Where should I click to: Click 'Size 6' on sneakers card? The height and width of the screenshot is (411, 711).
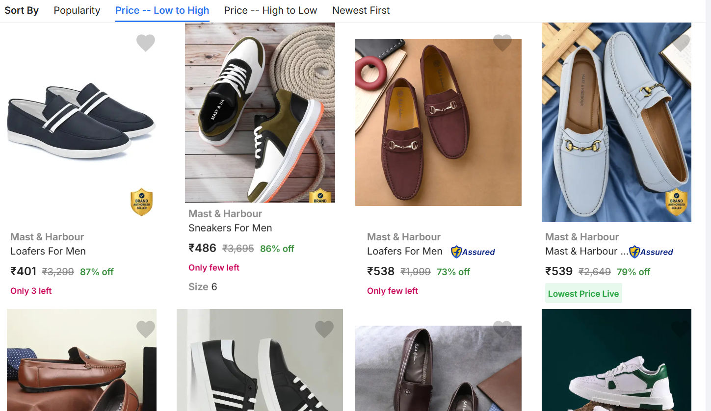[203, 287]
